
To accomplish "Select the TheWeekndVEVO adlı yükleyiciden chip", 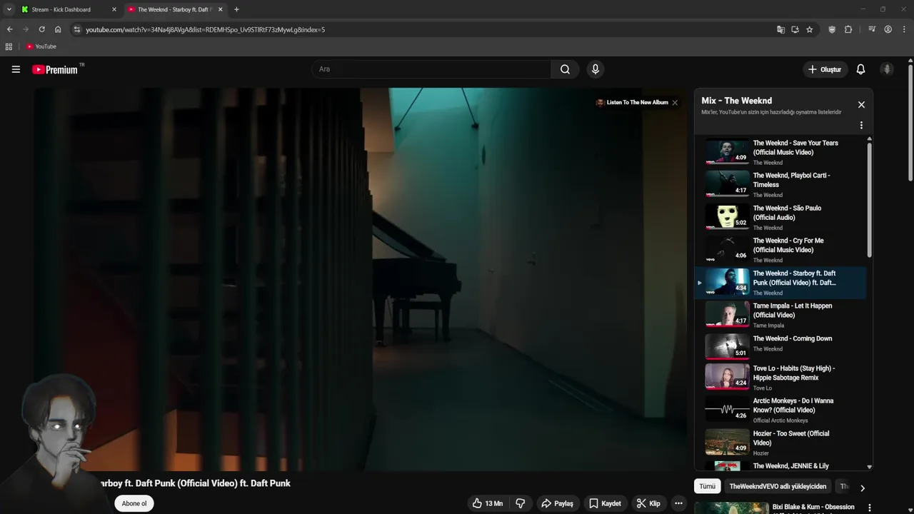I will 778,486.
